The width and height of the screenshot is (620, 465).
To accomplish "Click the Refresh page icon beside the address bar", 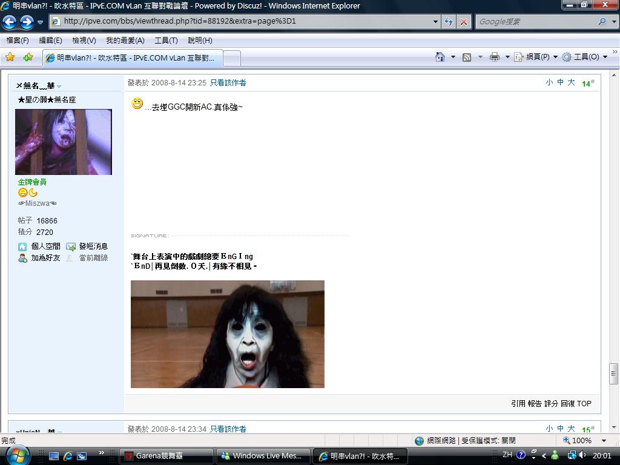I will click(449, 22).
